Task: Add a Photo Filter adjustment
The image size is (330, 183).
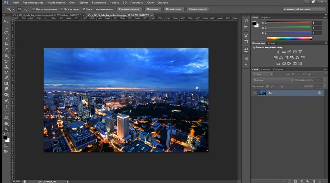Action: coord(292,58)
